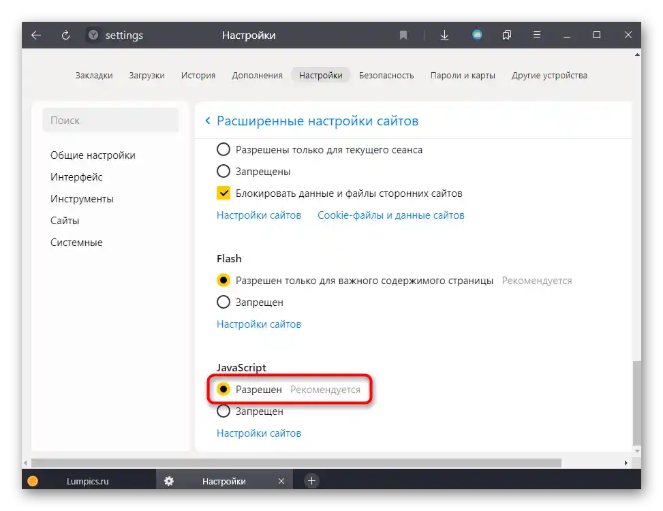Select 'Разрешены только для текущего сеанса' radio
Image resolution: width=663 pixels, height=511 pixels.
click(223, 149)
